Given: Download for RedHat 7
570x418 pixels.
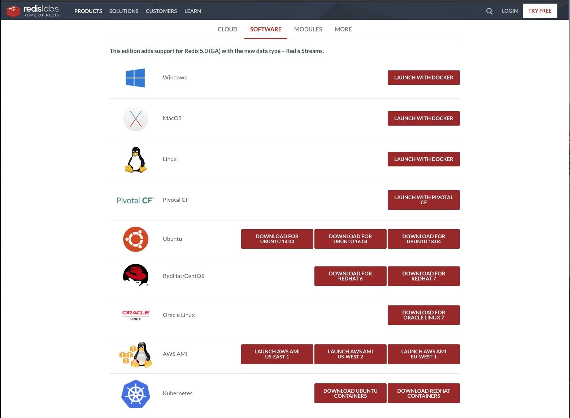Looking at the screenshot, I should 423,276.
